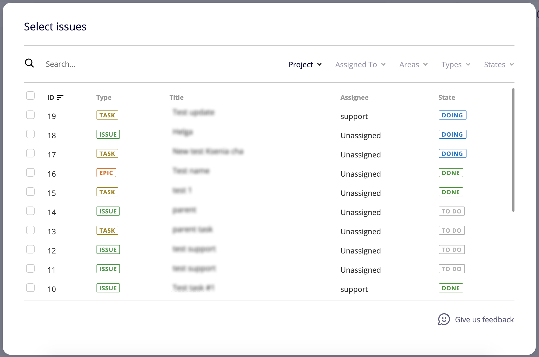This screenshot has height=357, width=539.
Task: Open the Project filter dropdown
Action: (x=305, y=65)
